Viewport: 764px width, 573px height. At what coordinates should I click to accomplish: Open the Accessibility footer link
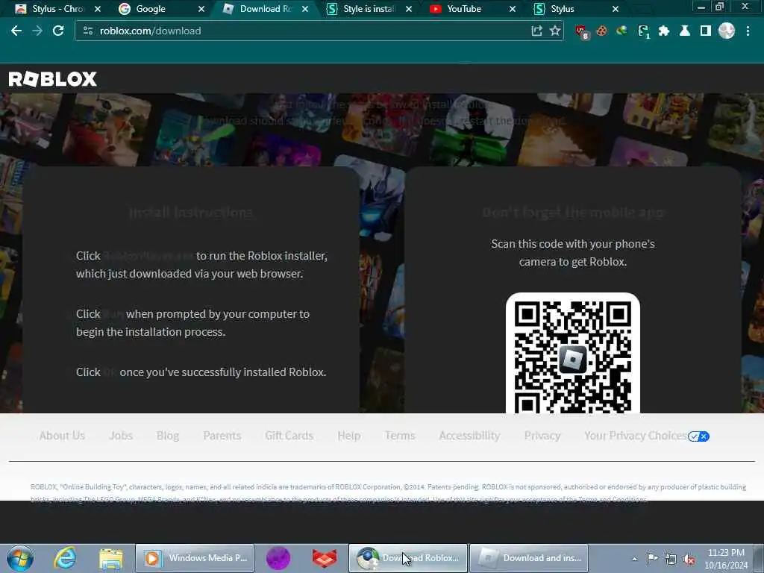[x=470, y=436]
